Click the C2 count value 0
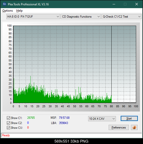 pos(28,123)
